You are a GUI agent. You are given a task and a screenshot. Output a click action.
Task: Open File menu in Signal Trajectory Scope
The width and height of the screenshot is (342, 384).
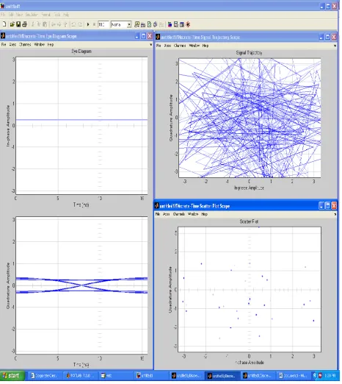pos(159,46)
